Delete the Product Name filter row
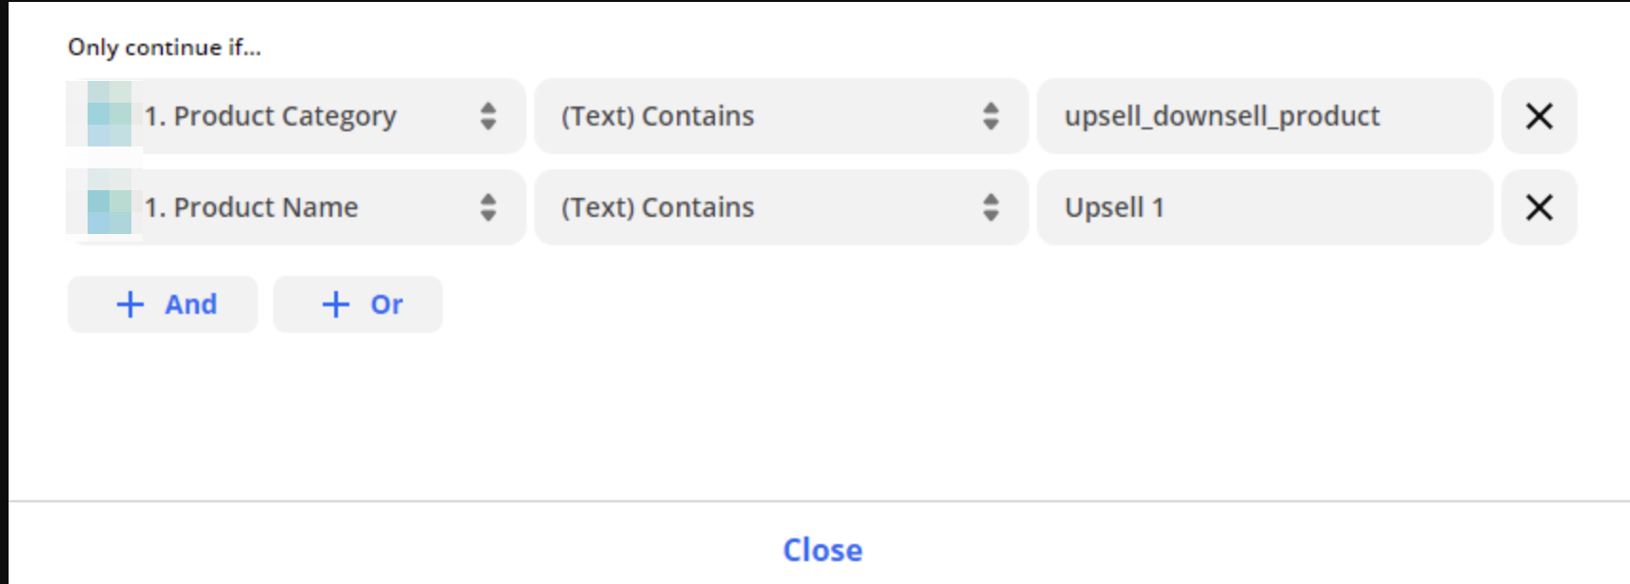The width and height of the screenshot is (1630, 584). 1539,207
